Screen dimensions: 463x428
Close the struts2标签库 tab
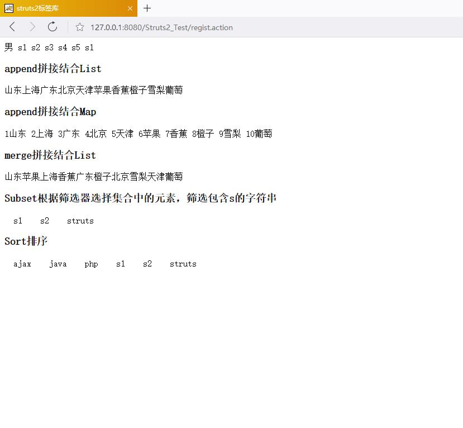tap(130, 8)
